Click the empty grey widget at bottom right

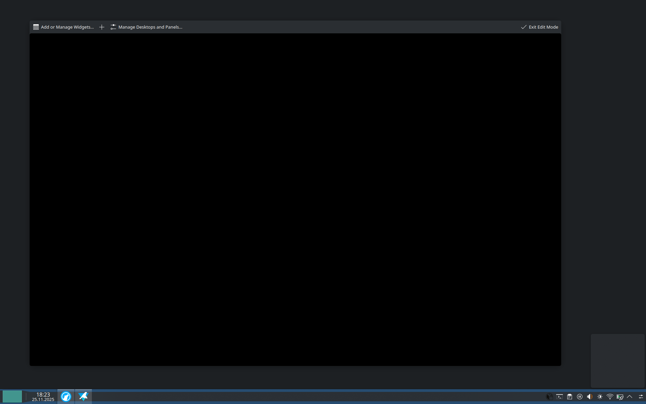(x=617, y=361)
